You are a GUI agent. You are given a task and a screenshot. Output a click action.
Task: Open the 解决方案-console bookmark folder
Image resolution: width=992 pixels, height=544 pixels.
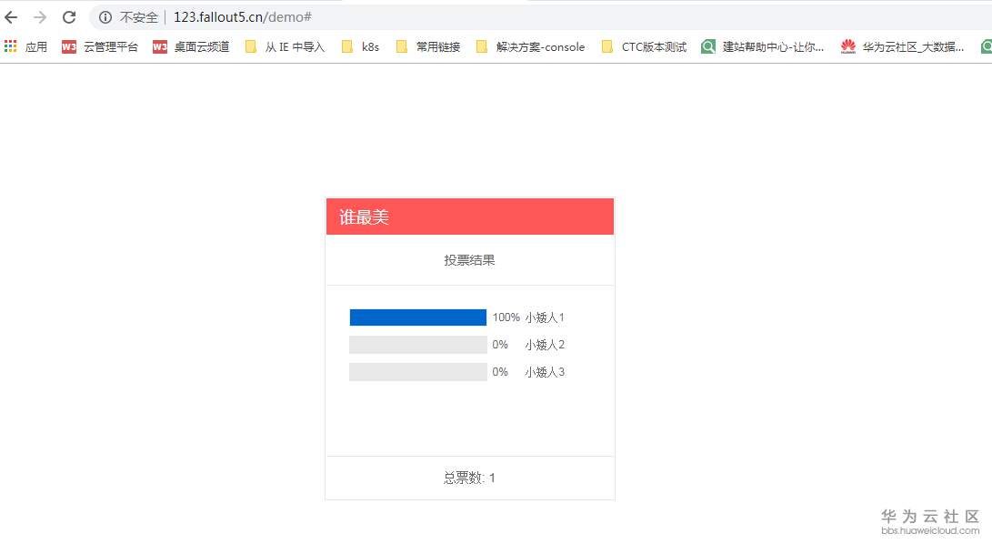click(530, 46)
